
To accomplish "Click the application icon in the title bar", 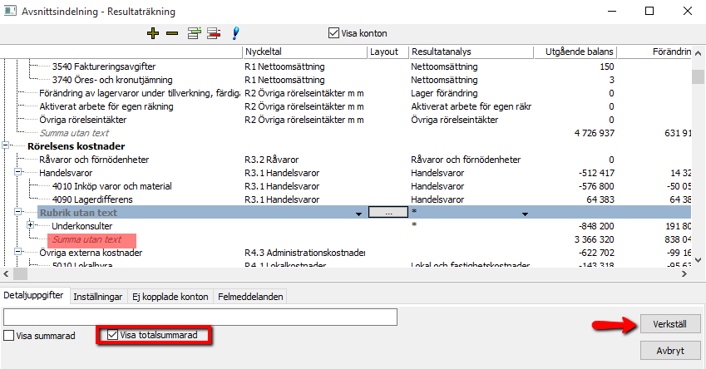I will pos(10,11).
